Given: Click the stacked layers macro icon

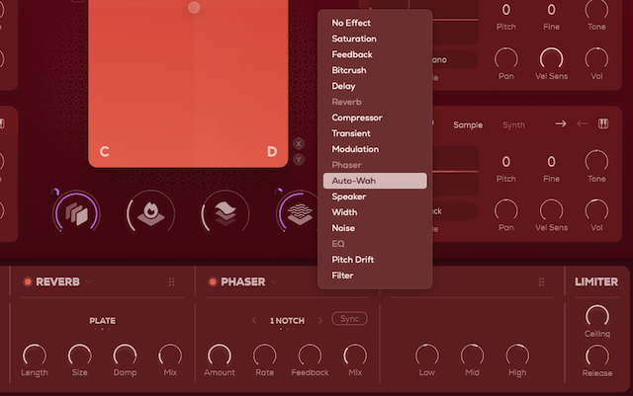Looking at the screenshot, I should click(225, 211).
